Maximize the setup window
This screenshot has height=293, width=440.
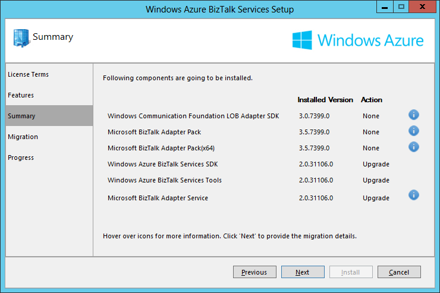[x=401, y=7]
